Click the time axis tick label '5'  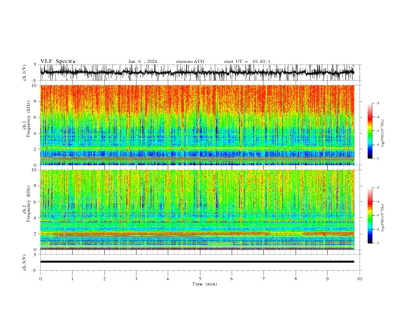click(200, 279)
